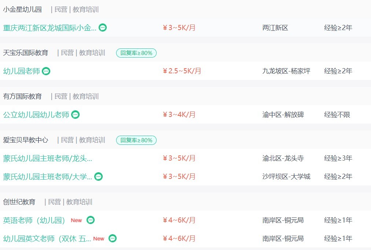Open 幼儿园英文老师（双休 五... listing
Screen dimensions: 371x250
47,239
